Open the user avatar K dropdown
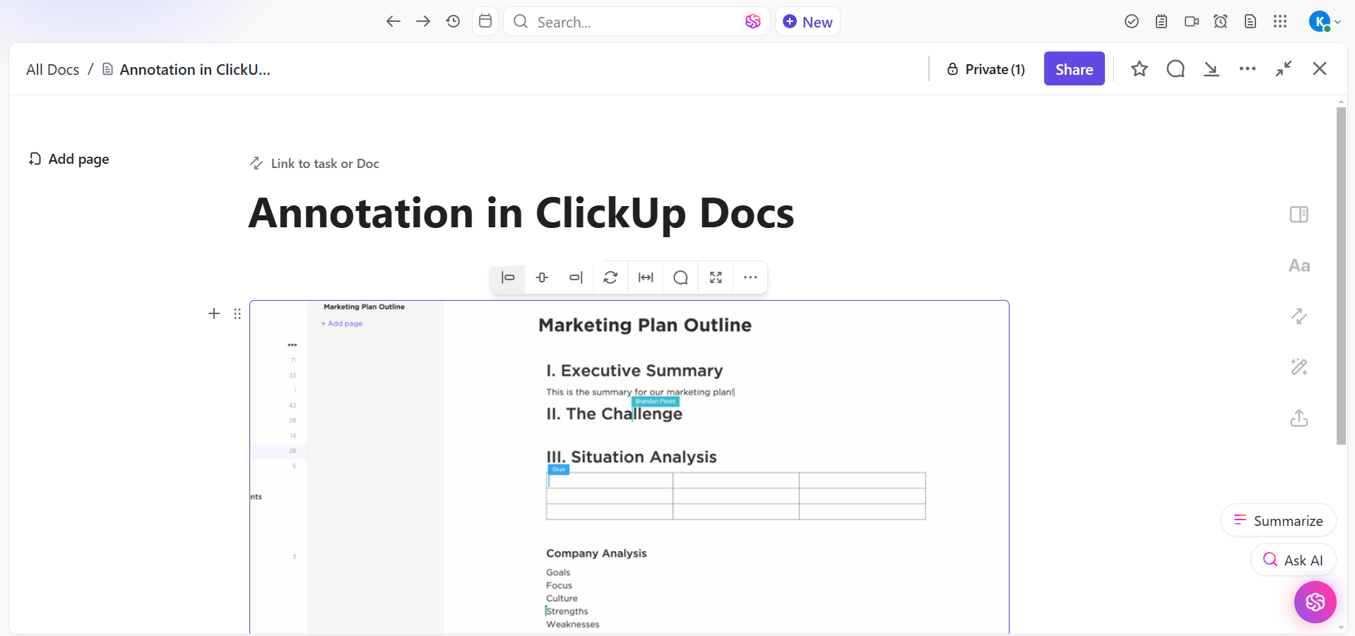This screenshot has width=1355, height=636. (x=1325, y=22)
